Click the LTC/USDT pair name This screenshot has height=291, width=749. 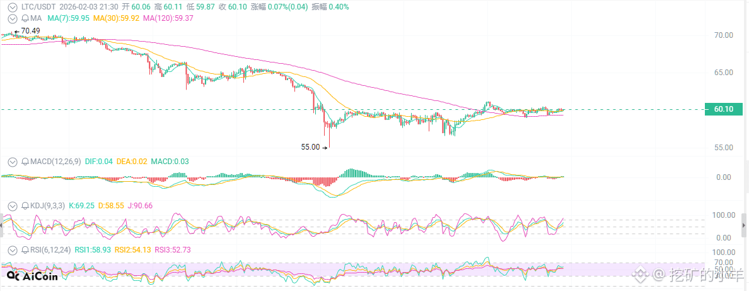click(40, 7)
